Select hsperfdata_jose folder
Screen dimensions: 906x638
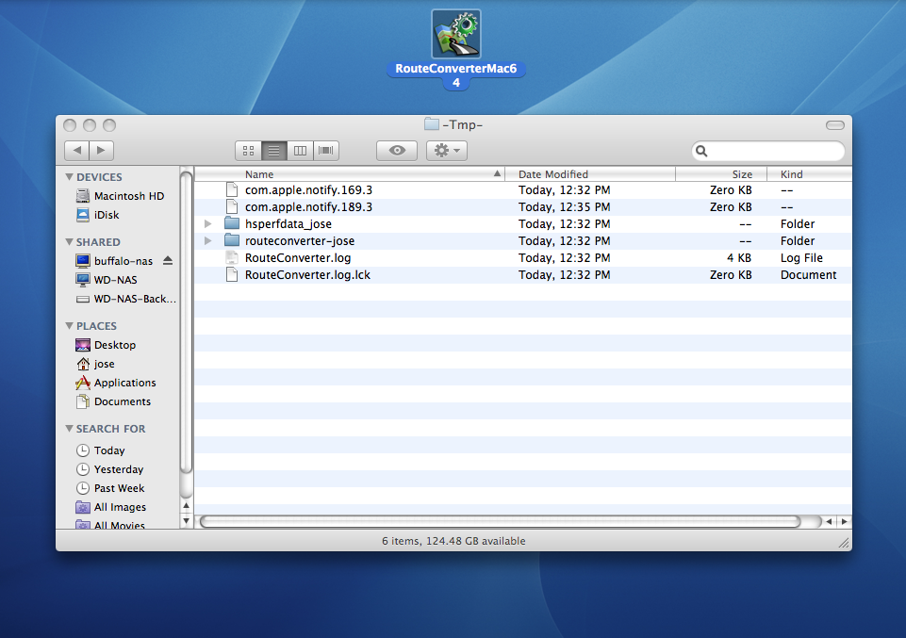[x=288, y=224]
